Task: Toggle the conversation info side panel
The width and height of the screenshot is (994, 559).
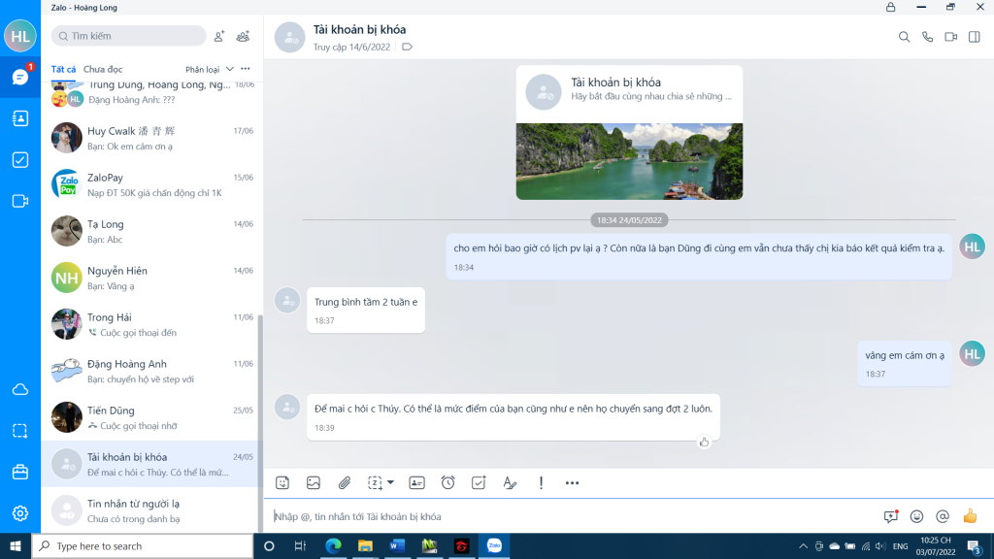Action: pos(974,37)
